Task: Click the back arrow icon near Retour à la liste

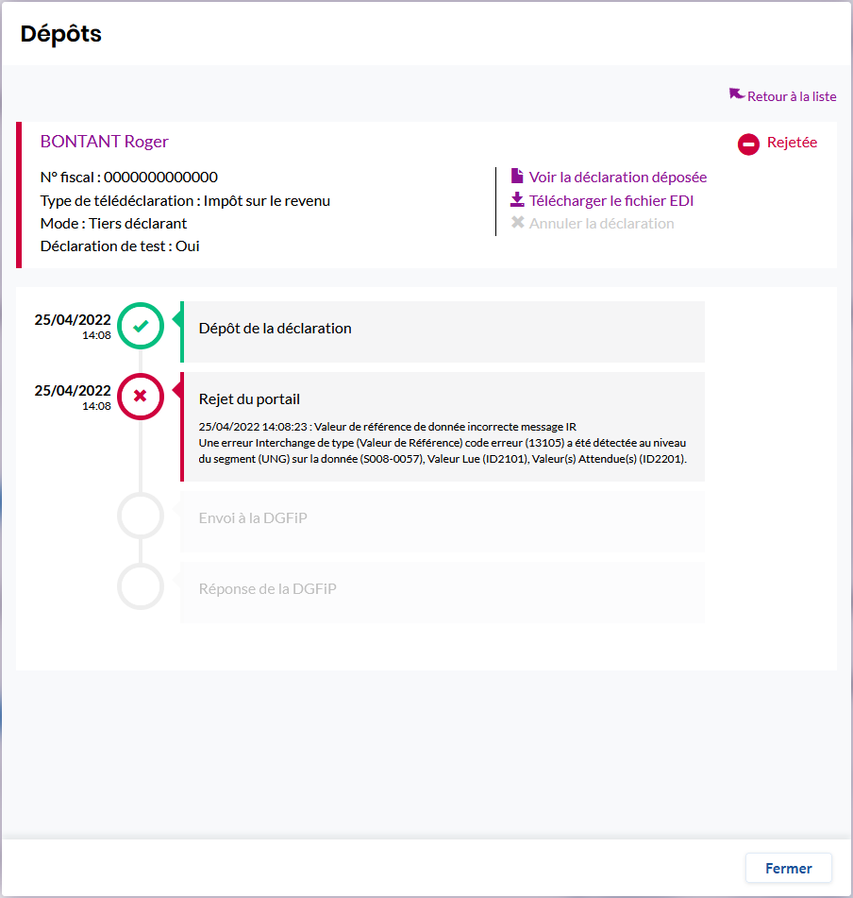Action: [737, 94]
